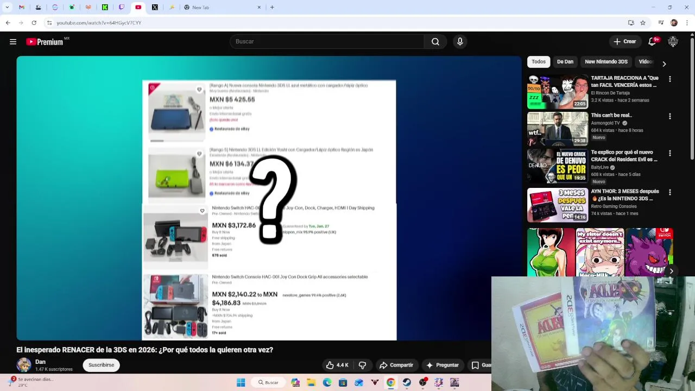Like the video with 4.4 K likes
The height and width of the screenshot is (391, 695).
337,365
